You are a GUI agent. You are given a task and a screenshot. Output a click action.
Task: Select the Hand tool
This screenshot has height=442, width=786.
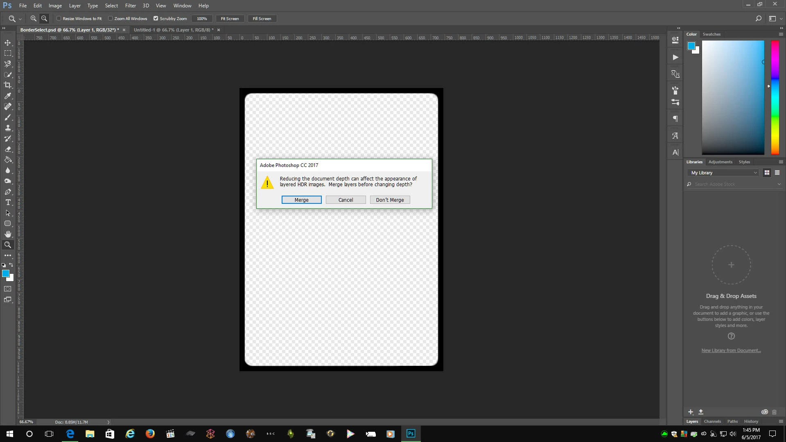click(x=8, y=234)
